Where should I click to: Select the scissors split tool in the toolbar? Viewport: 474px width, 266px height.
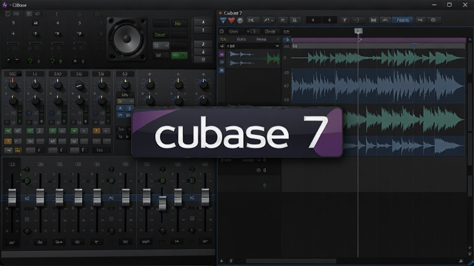(283, 20)
